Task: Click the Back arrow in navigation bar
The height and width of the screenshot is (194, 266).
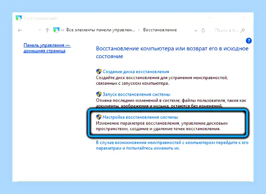Action: tap(20, 30)
